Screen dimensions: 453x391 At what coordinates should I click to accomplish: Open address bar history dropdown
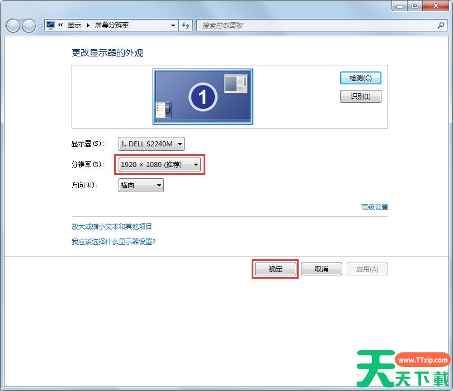point(173,25)
